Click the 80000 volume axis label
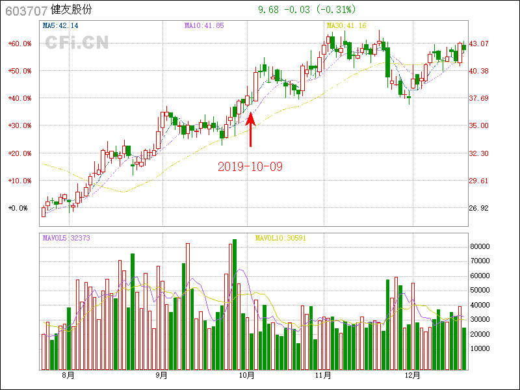Image resolution: width=520 pixels, height=390 pixels. (x=480, y=247)
